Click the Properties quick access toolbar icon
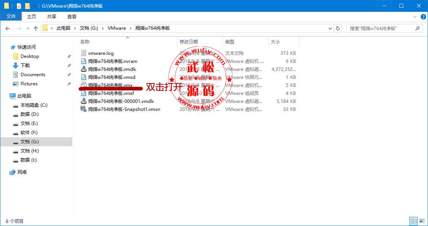Image resolution: width=428 pixels, height=226 pixels. pos(19,6)
